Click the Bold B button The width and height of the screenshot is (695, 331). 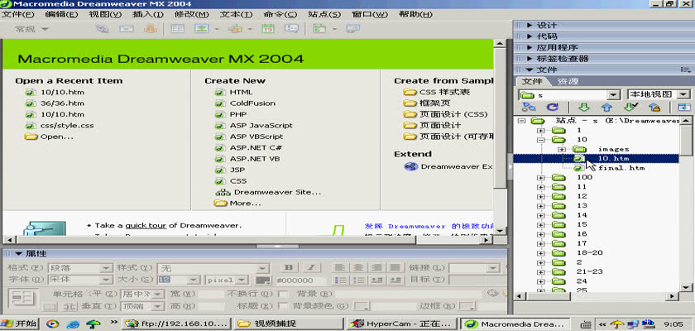[x=289, y=267]
